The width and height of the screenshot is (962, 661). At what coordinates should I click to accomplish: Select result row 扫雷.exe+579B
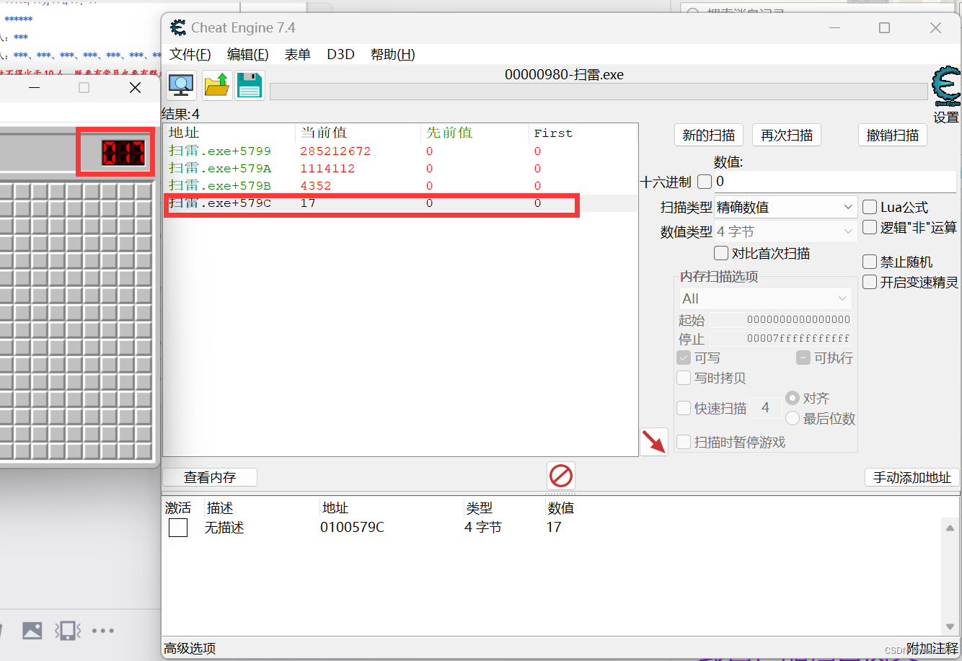400,186
